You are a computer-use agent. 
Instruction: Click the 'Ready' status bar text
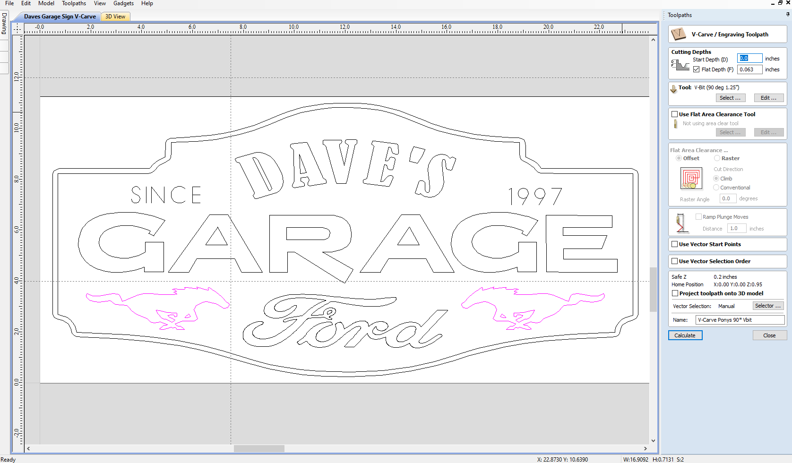click(8, 459)
